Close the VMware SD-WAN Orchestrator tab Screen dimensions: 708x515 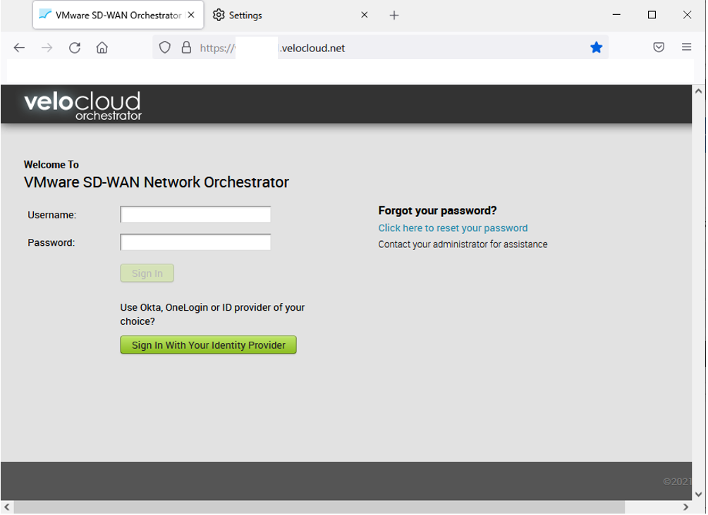point(191,15)
